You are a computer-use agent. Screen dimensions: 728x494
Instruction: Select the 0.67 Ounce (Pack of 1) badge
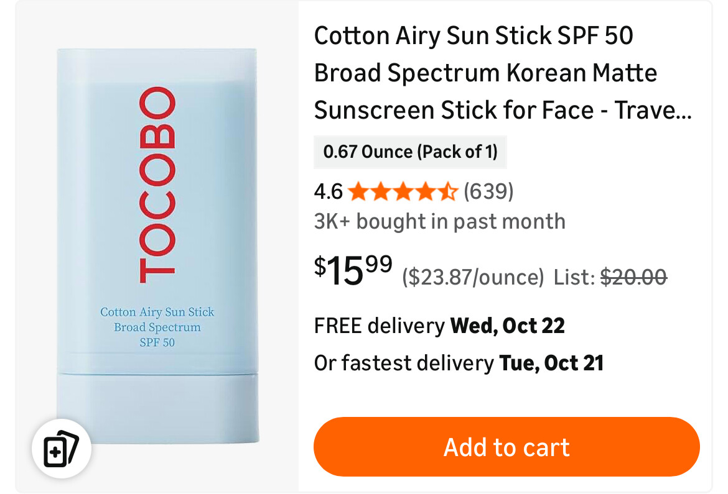click(410, 152)
